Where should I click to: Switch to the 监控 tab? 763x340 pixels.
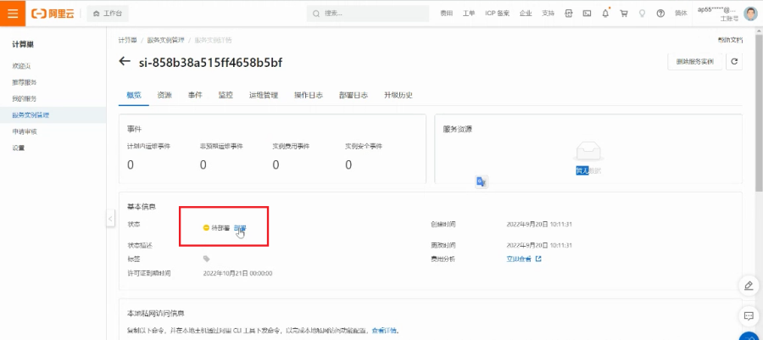click(x=226, y=95)
